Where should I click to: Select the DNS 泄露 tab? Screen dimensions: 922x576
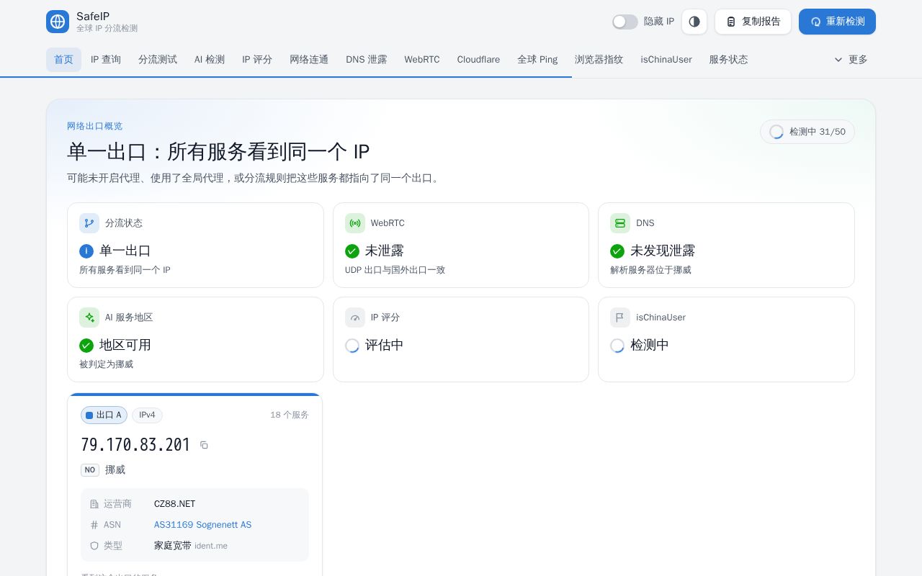tap(366, 60)
